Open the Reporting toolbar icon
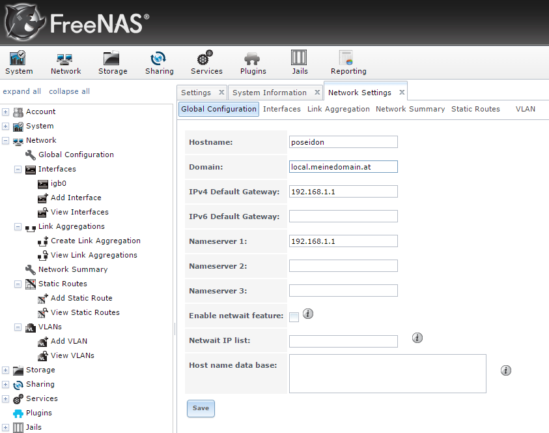The image size is (549, 433). pyautogui.click(x=346, y=58)
